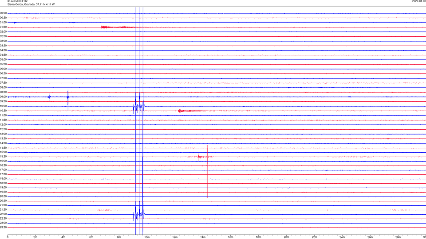Click the 02:00 row label
This screenshot has height=239, width=426.
[x=3, y=32]
